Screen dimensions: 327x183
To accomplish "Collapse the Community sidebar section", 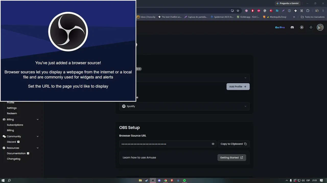I will [38, 136].
